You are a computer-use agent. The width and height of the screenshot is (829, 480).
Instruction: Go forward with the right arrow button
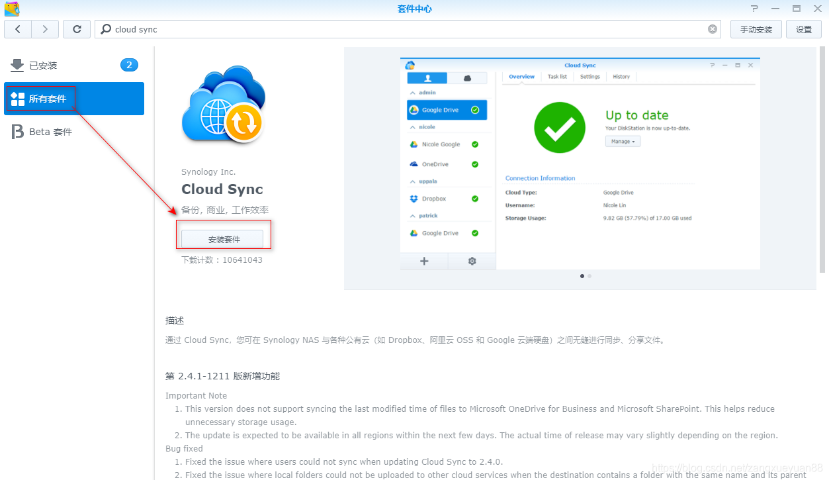point(44,29)
